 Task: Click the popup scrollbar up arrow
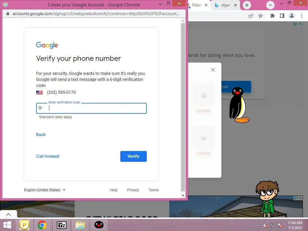pyautogui.click(x=183, y=21)
